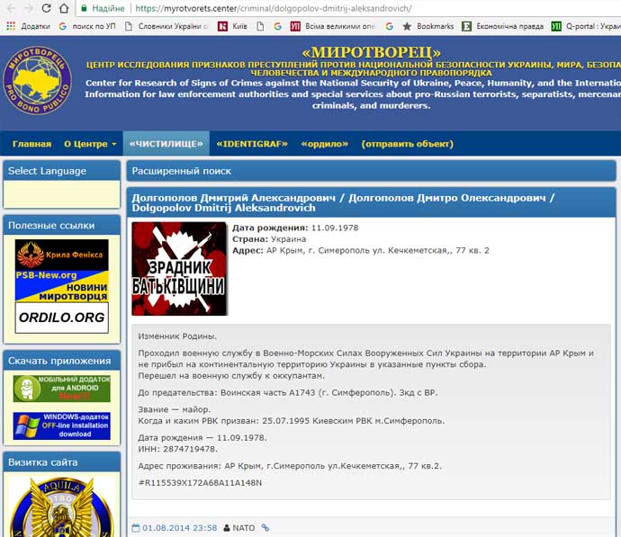Click the browser address bar URL

pyautogui.click(x=270, y=8)
